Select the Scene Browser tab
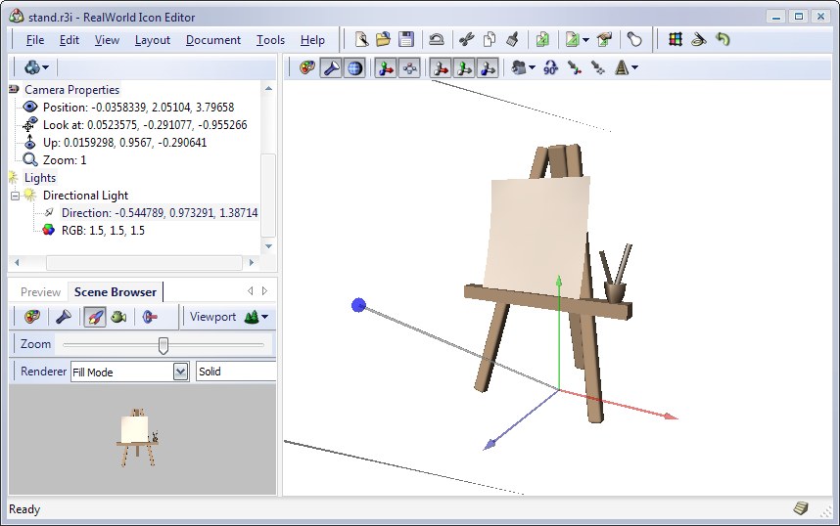 (x=116, y=292)
